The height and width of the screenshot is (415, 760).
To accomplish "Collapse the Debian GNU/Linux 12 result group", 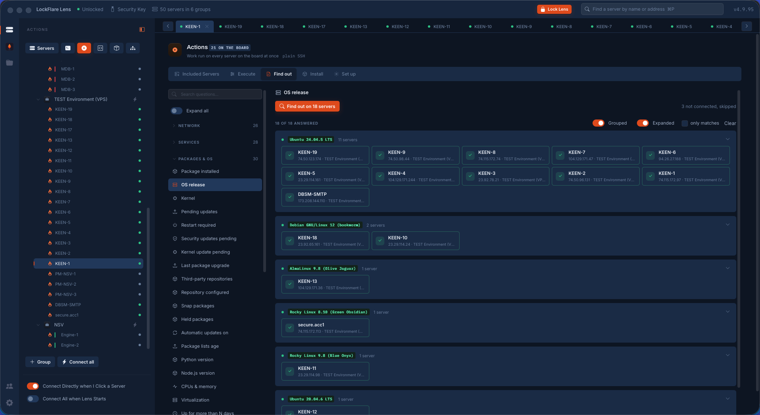I will 728,225.
